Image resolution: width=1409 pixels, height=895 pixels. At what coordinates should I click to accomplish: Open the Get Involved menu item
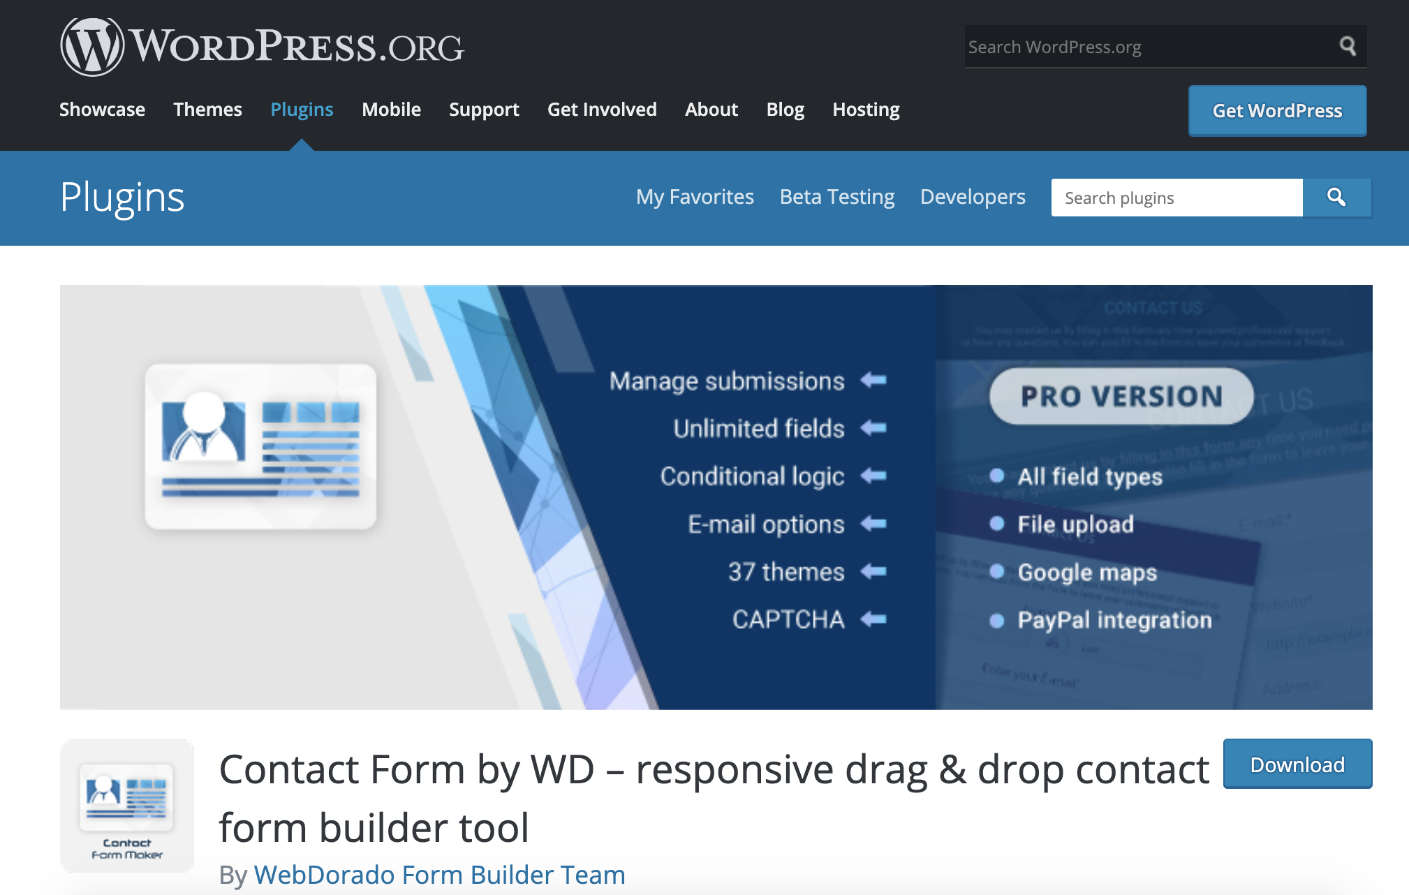pyautogui.click(x=602, y=110)
